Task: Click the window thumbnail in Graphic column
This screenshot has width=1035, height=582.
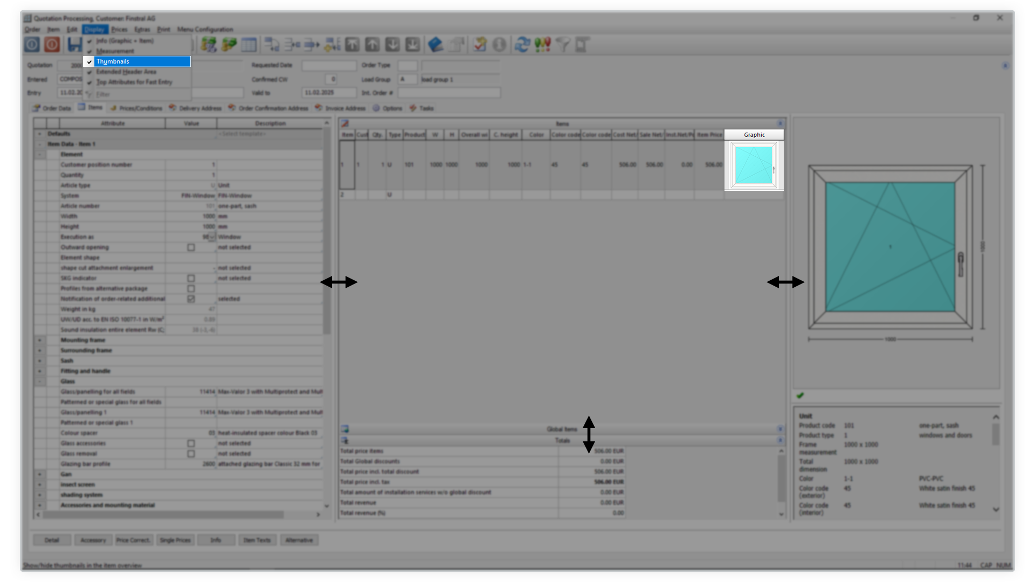Action: (754, 165)
